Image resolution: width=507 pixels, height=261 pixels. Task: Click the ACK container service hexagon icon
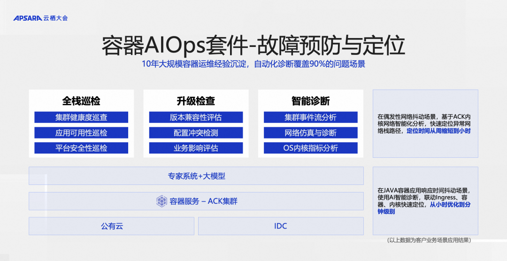161,201
